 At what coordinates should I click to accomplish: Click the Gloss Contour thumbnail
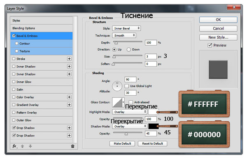pos(117,102)
